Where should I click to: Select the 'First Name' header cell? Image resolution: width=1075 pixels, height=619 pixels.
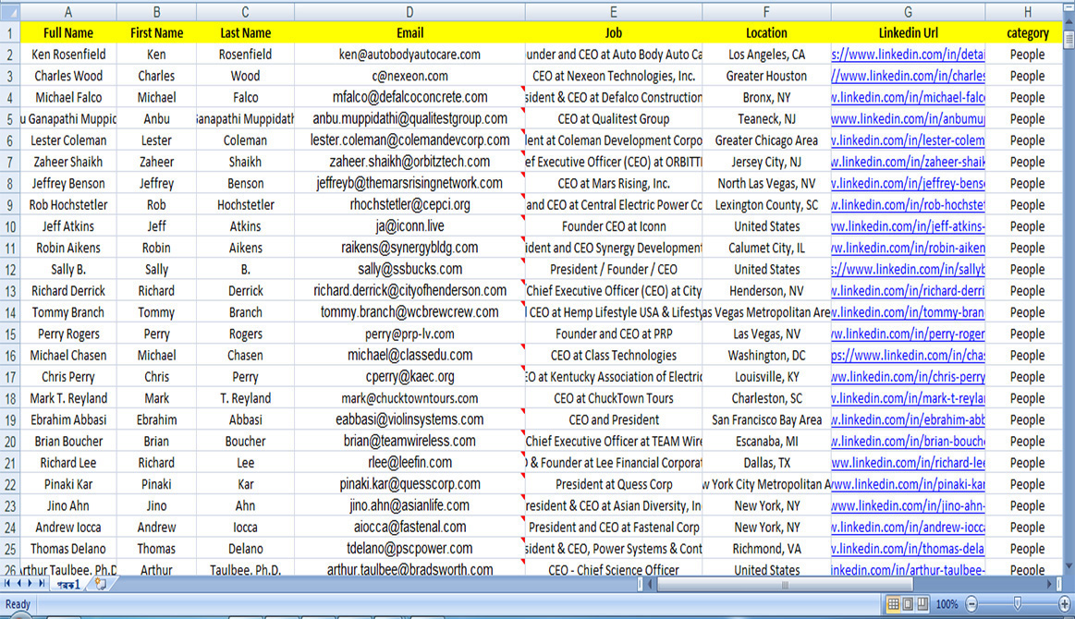156,33
